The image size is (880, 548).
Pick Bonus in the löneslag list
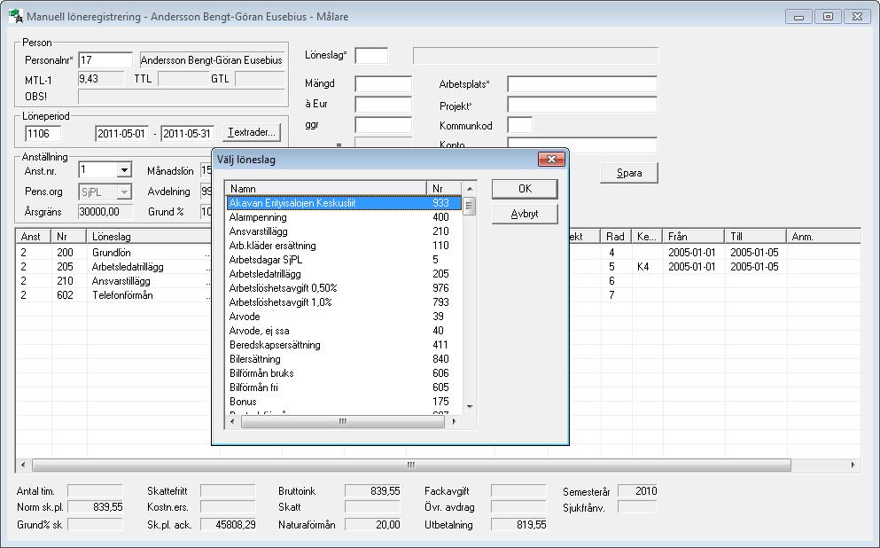tap(344, 402)
